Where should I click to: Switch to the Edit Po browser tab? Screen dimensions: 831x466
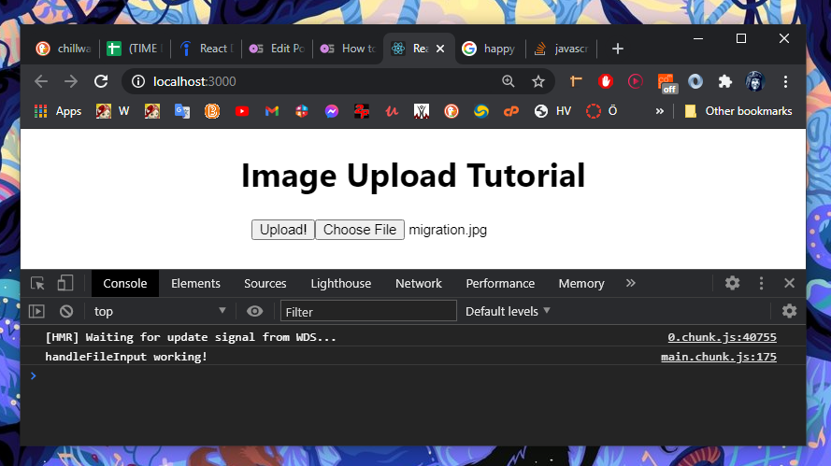point(277,49)
